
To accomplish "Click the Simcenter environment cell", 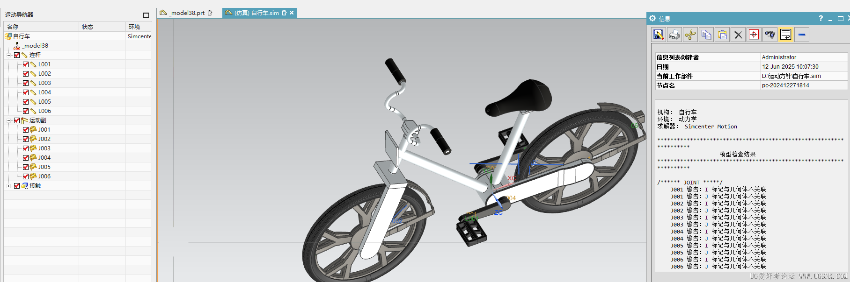I will point(139,36).
